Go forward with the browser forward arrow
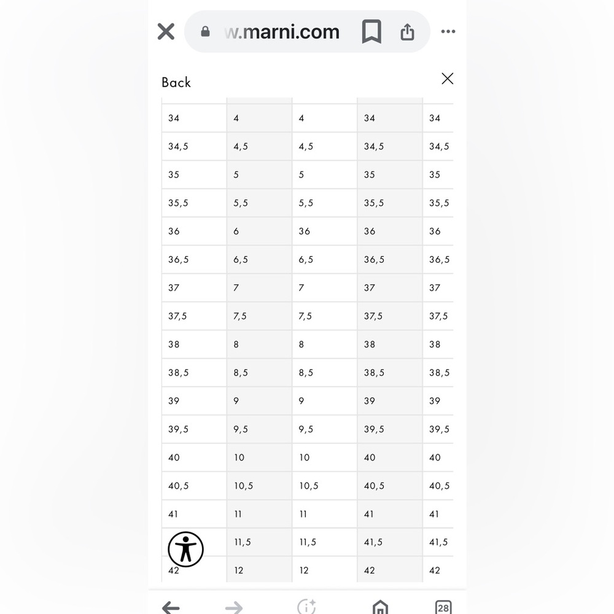 (234, 607)
